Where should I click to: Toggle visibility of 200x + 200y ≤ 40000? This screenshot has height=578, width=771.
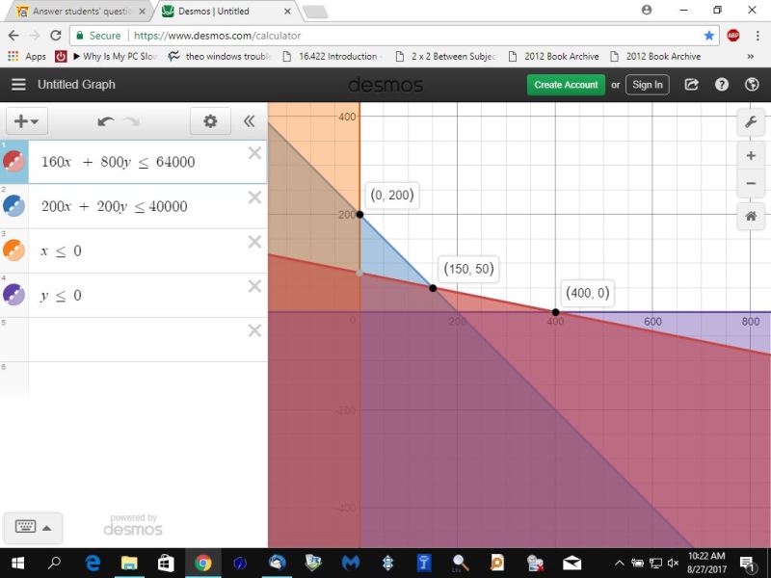[13, 206]
